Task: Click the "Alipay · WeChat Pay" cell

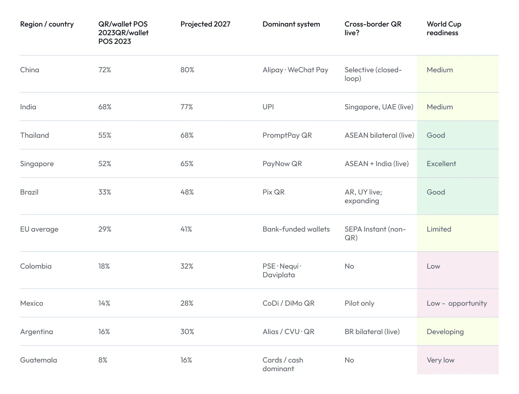Action: point(295,70)
